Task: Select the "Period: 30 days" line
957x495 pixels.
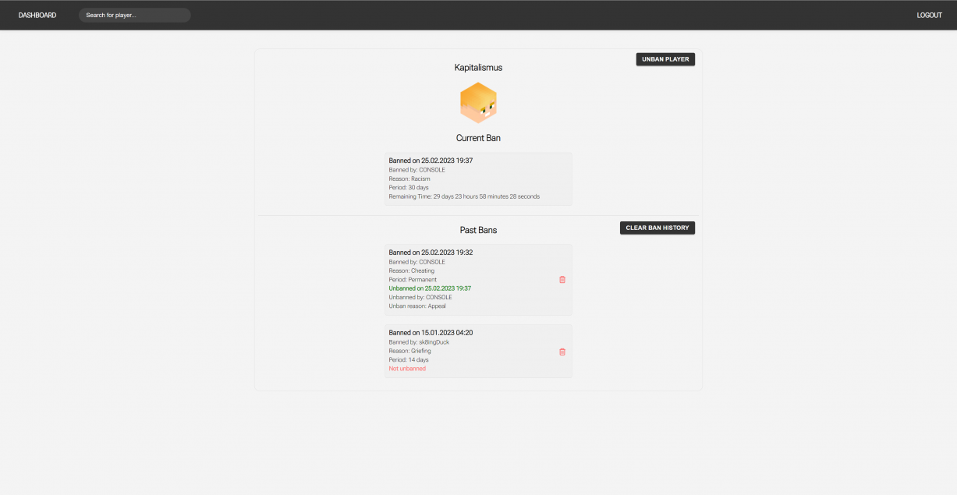Action: click(409, 188)
